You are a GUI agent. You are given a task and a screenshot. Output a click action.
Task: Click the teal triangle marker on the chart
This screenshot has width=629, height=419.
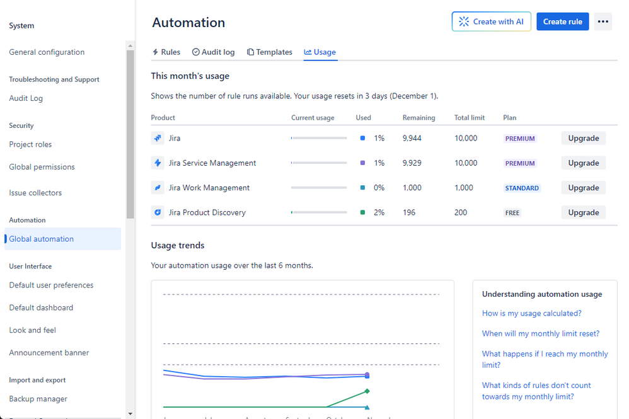click(x=367, y=407)
